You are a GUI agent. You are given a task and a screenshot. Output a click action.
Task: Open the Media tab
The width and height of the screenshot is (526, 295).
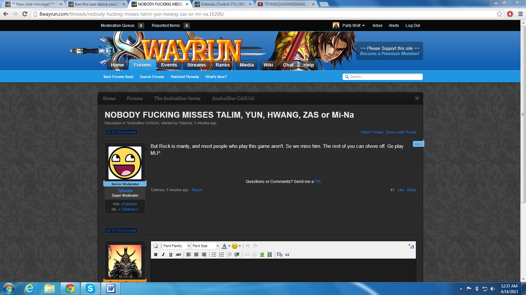coord(247,65)
